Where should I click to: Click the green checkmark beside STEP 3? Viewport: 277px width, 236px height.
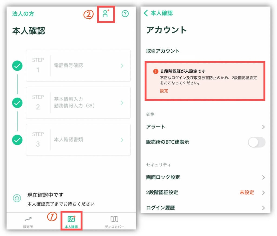click(18, 140)
